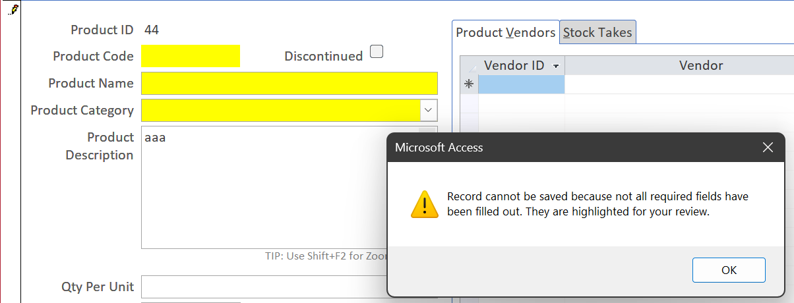
Task: Click the yellow warning icon in the dialog
Action: pyautogui.click(x=424, y=204)
